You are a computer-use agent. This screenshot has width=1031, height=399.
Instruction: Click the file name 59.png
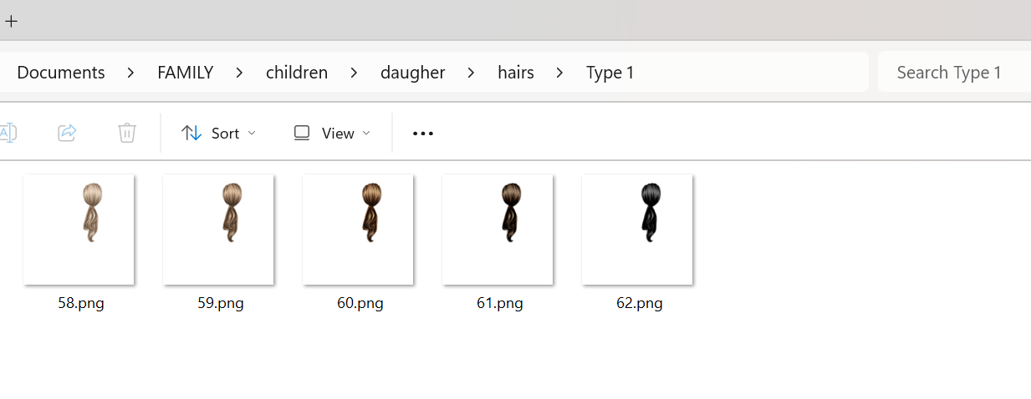[x=221, y=303]
